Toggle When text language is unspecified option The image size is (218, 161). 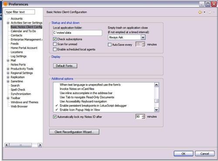(x=90, y=85)
